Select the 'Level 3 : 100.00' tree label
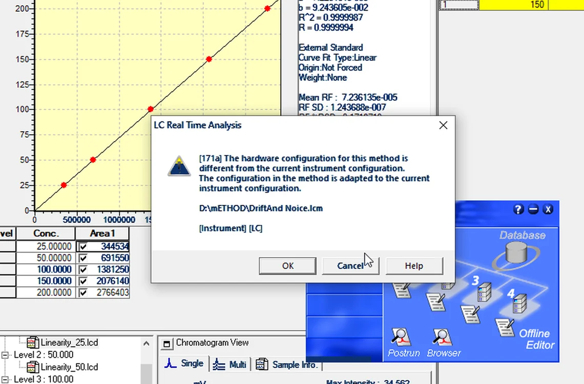This screenshot has height=384, width=584. [44, 379]
